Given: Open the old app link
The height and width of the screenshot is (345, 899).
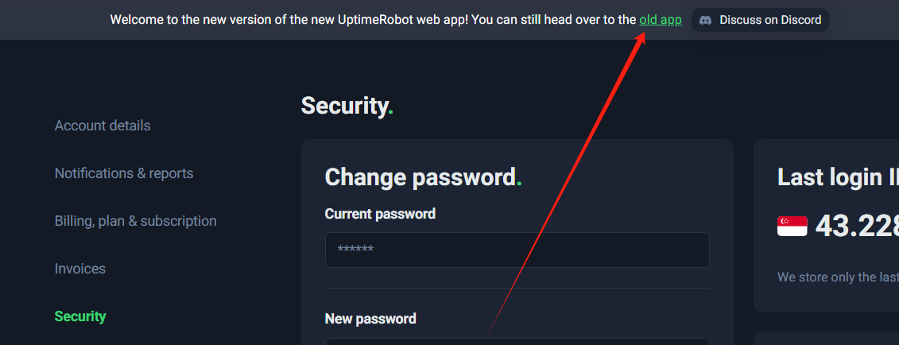Looking at the screenshot, I should 660,20.
